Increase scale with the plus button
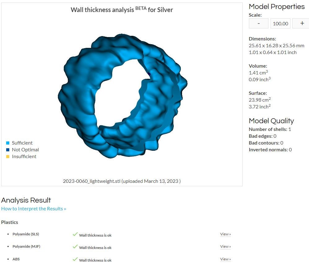This screenshot has height=265, width=309. pos(302,23)
